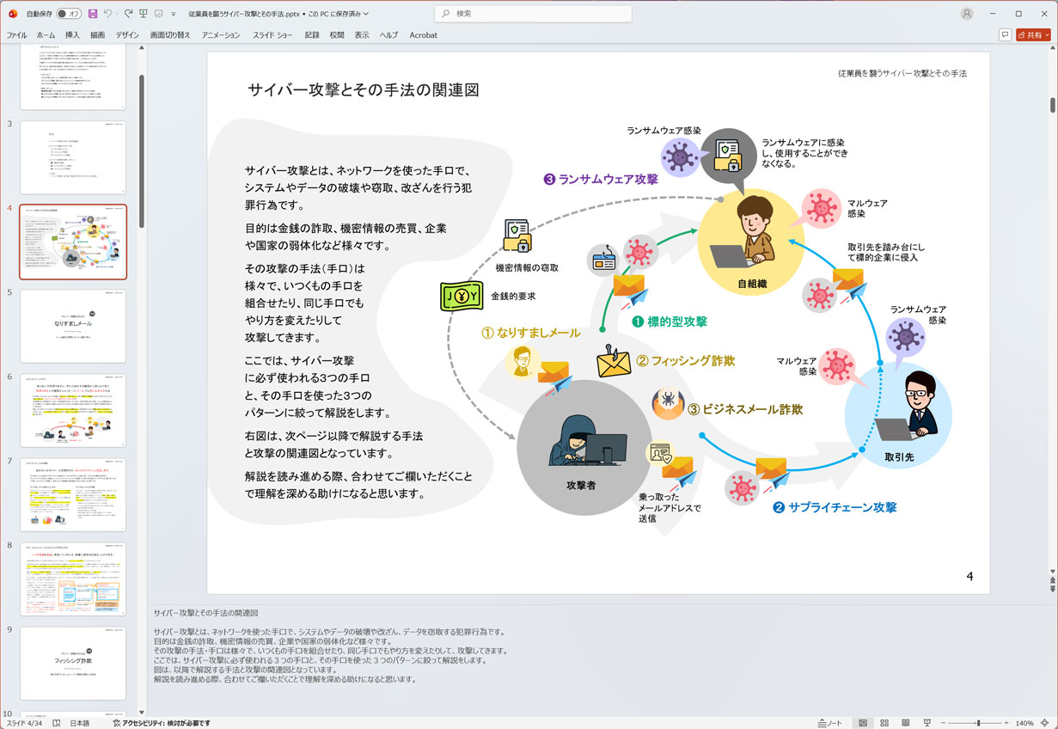
Task: Increase zoom using the zoom slider
Action: point(1006,723)
